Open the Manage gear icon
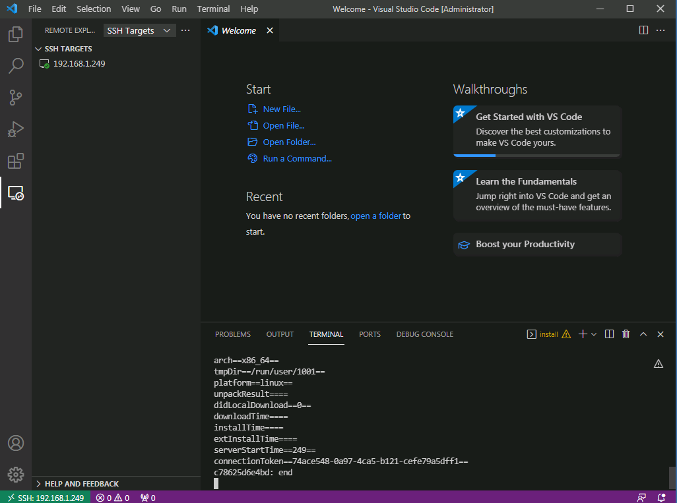The height and width of the screenshot is (503, 677). (16, 475)
